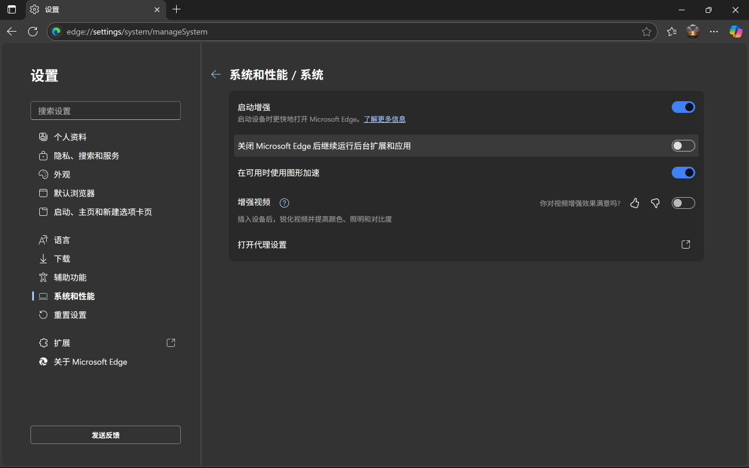The width and height of the screenshot is (749, 468).
Task: Open a new tab with plus button
Action: point(177,9)
